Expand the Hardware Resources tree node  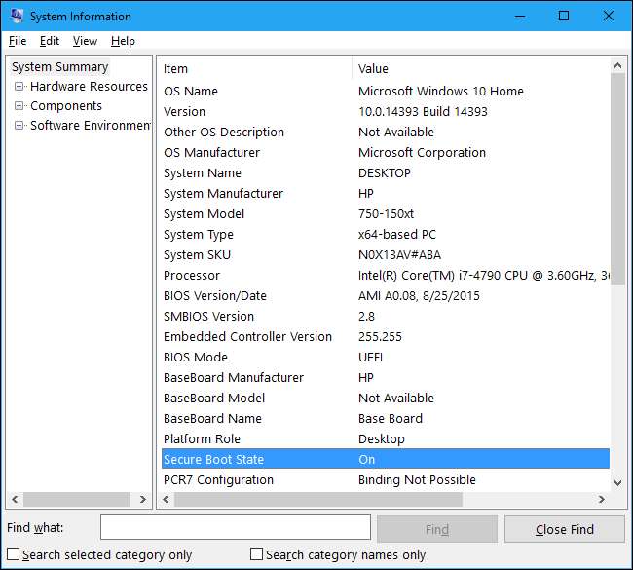[x=19, y=87]
